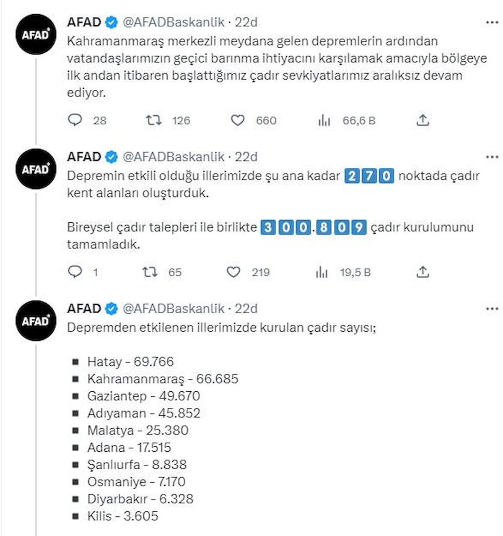Screen dimensions: 503x536
Task: View analytics of tweet with 66,6 B views
Action: [x=324, y=121]
